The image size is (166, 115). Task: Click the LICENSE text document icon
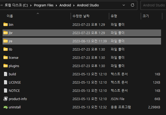6,82
